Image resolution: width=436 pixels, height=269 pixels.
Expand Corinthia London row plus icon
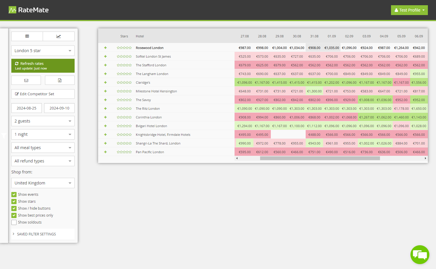point(105,117)
